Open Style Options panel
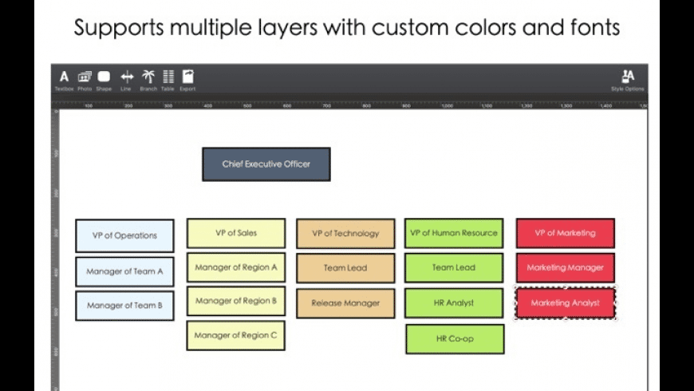Viewport: 694px width, 391px height. coord(628,77)
